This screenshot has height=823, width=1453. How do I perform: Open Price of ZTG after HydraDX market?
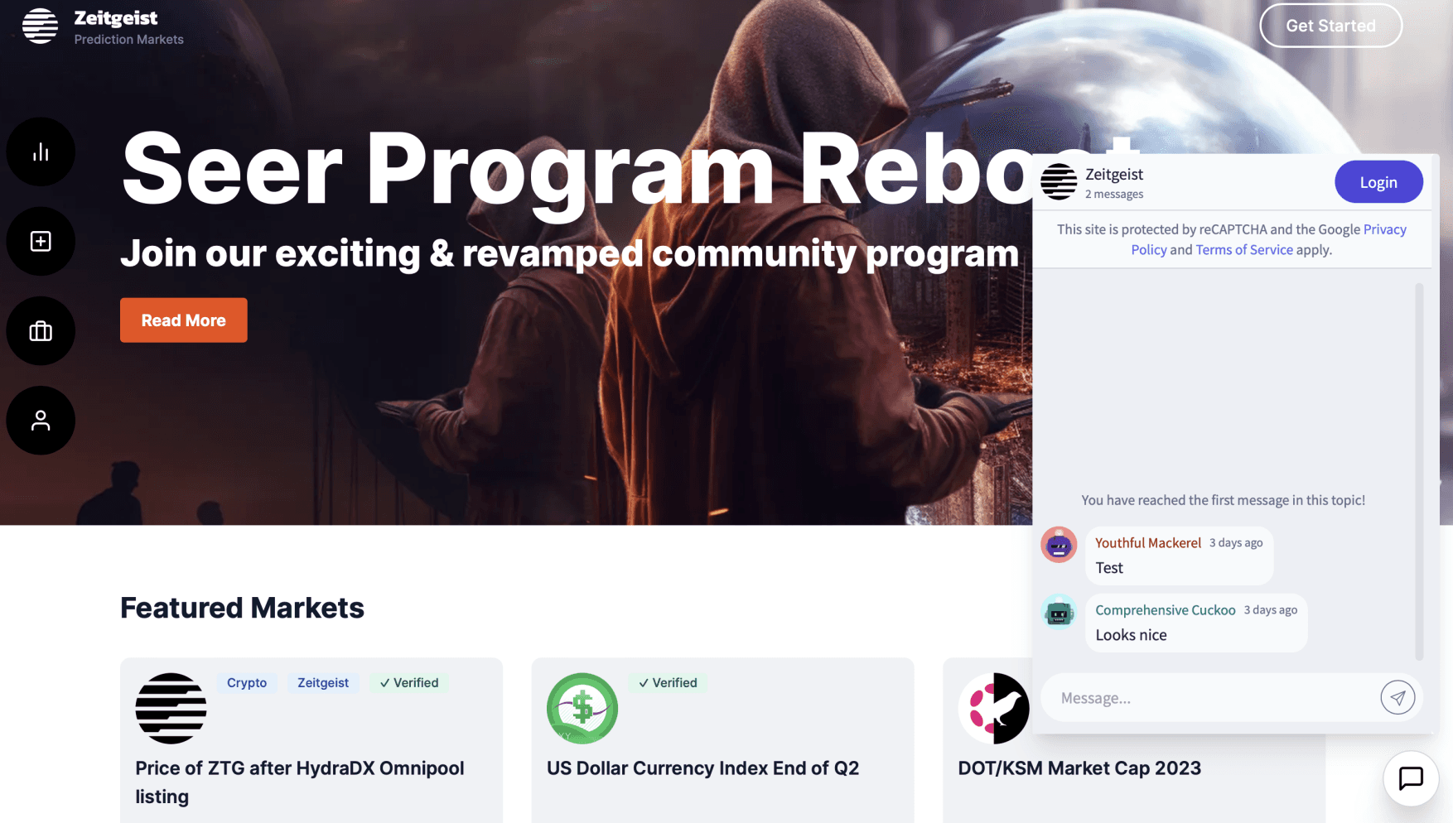tap(300, 782)
